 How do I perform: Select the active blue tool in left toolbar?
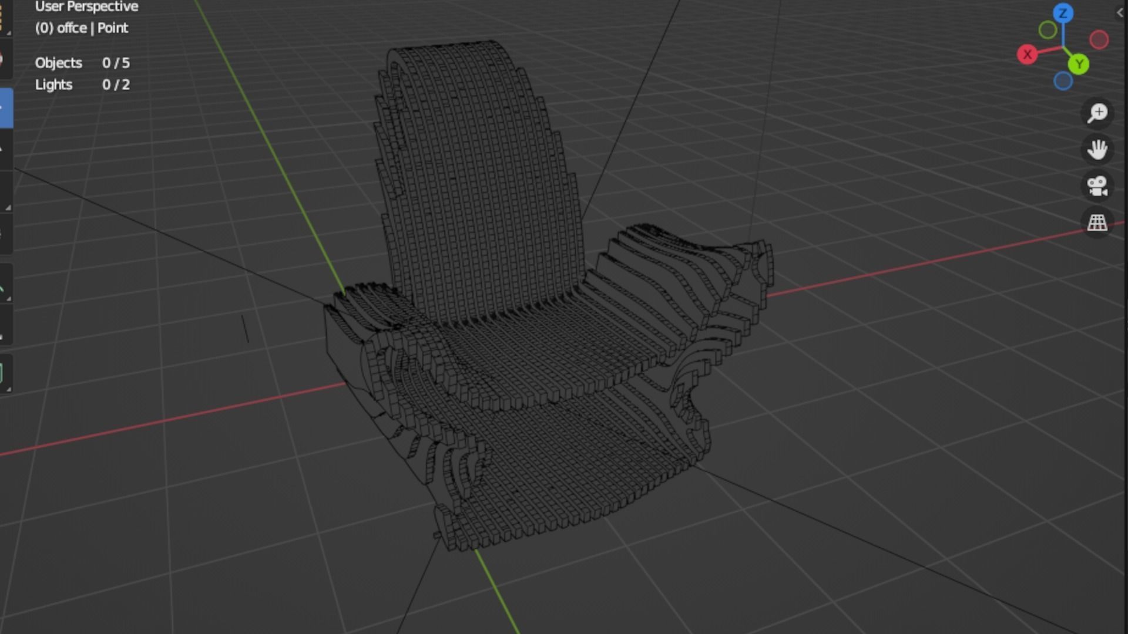coord(6,108)
